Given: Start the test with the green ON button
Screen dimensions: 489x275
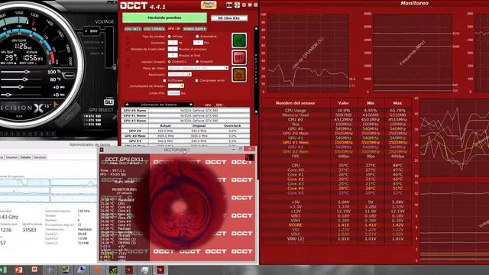Looking at the screenshot, I should tap(239, 40).
